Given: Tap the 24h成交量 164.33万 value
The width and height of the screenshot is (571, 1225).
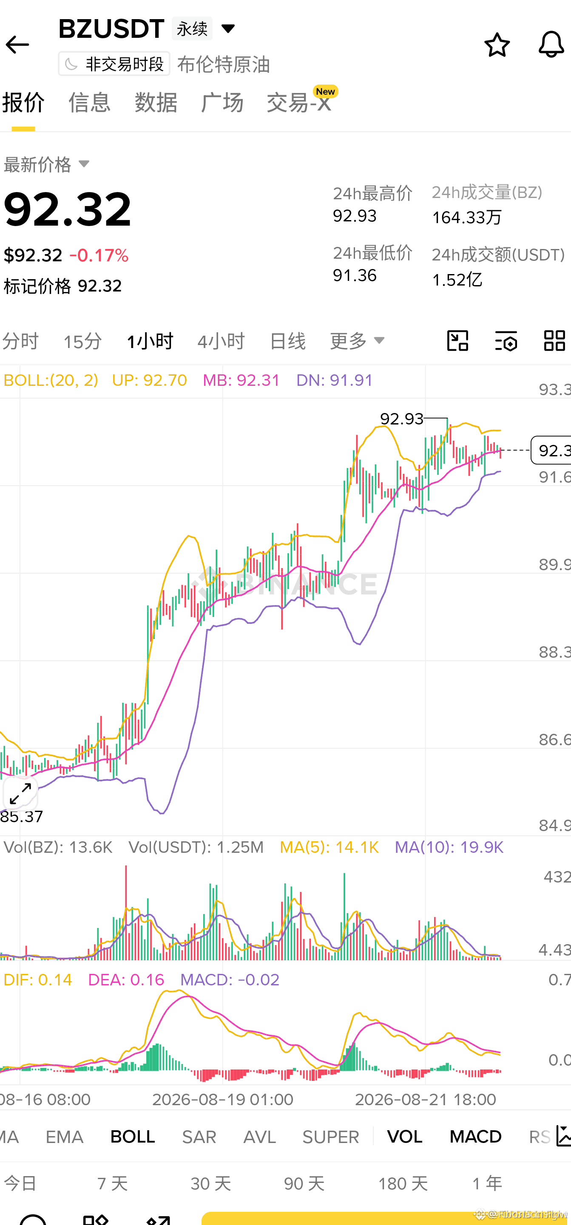Looking at the screenshot, I should pos(467,217).
